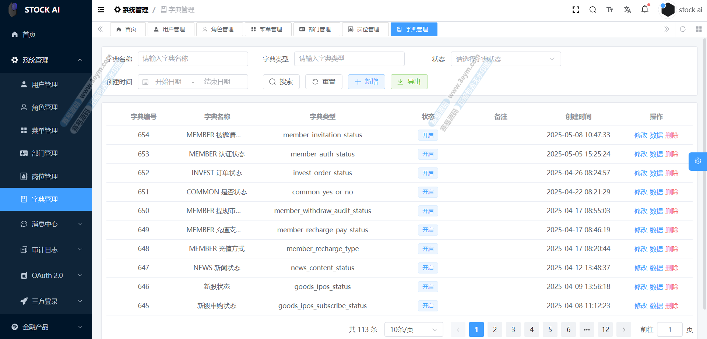Viewport: 707px width, 339px height.
Task: Click the 字典名称 input field
Action: coord(193,59)
